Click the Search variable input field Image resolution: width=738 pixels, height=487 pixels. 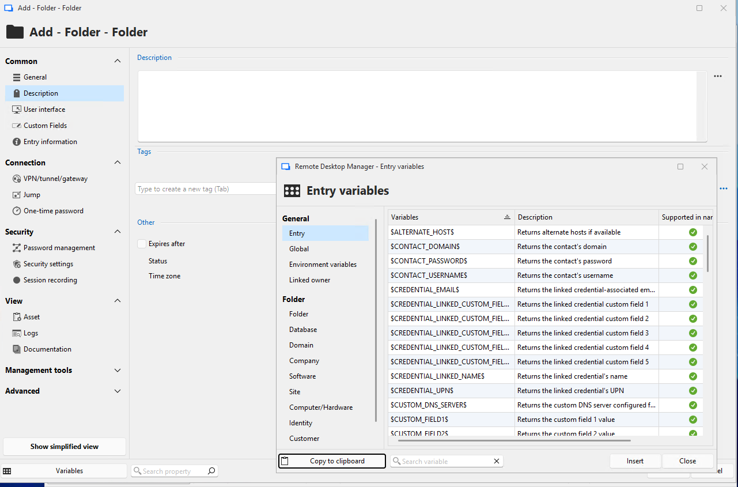pos(446,461)
